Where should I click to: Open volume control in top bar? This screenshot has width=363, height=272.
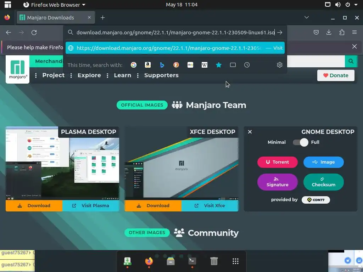click(338, 5)
